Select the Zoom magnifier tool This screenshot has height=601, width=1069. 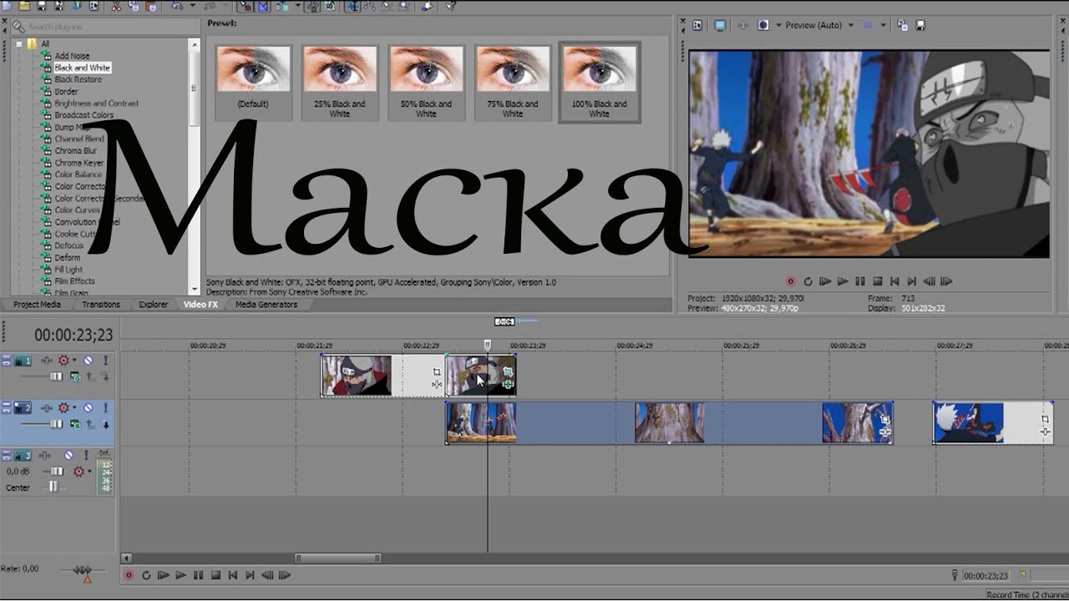coord(403,7)
